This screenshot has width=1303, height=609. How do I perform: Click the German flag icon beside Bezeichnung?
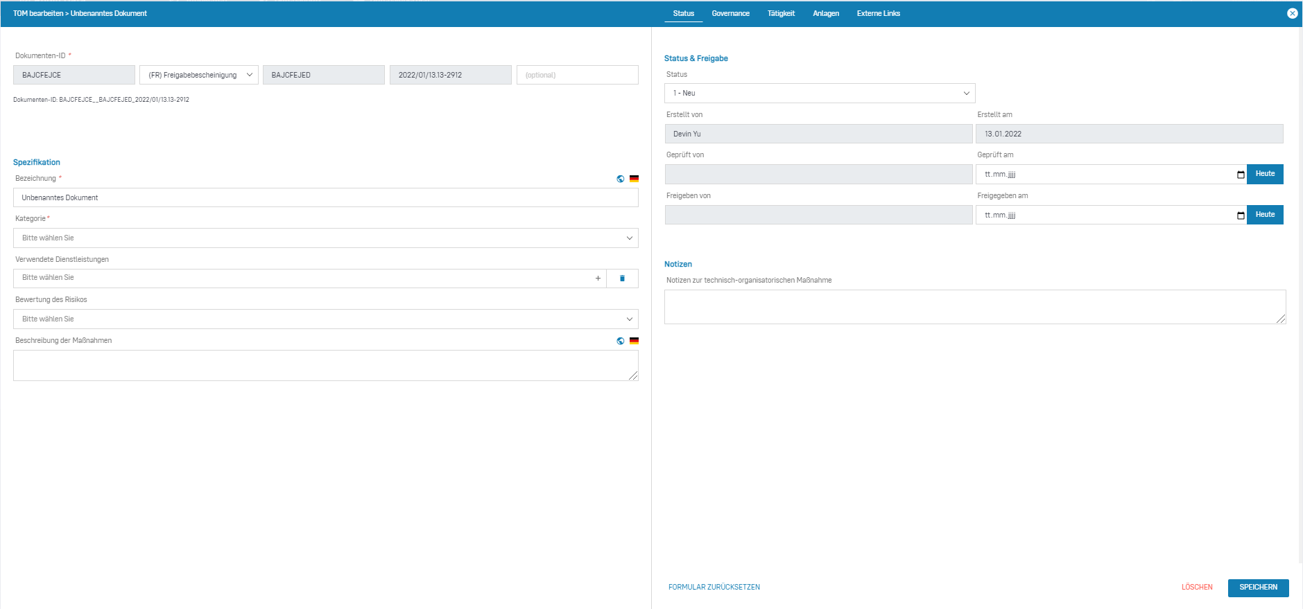[634, 179]
